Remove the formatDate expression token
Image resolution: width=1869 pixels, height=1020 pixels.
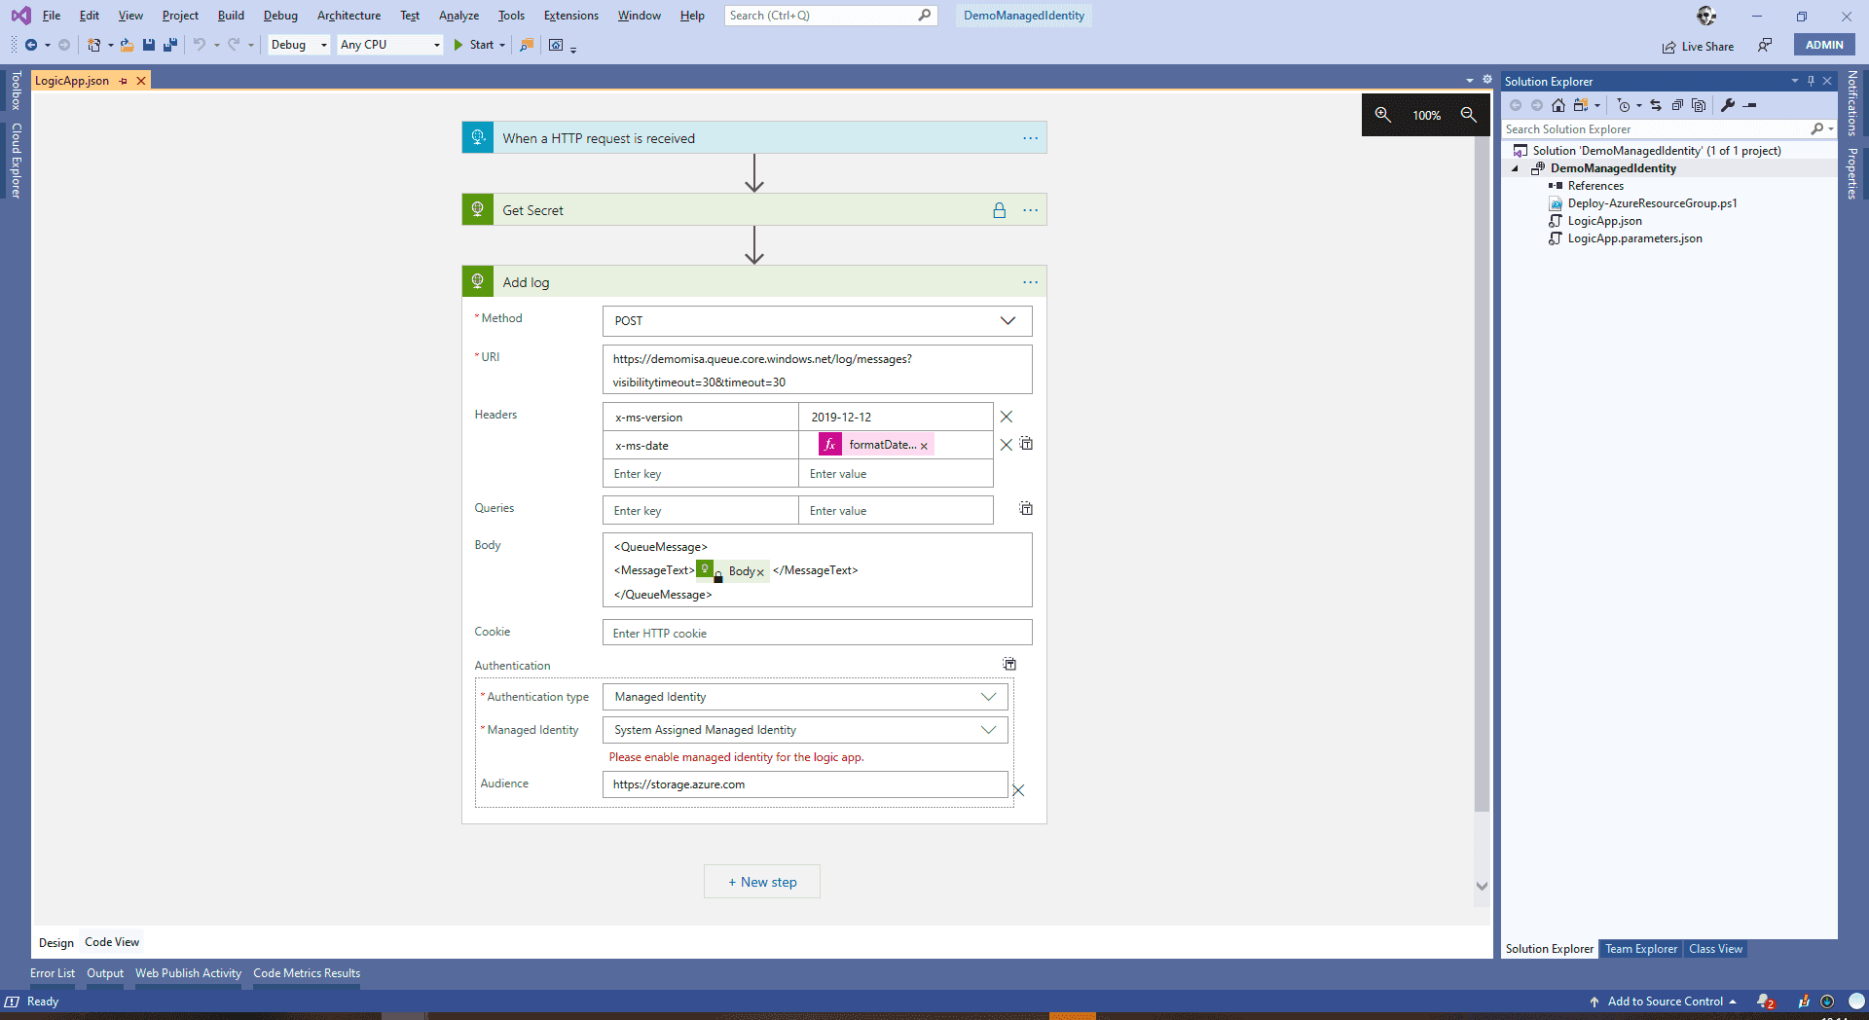point(924,446)
